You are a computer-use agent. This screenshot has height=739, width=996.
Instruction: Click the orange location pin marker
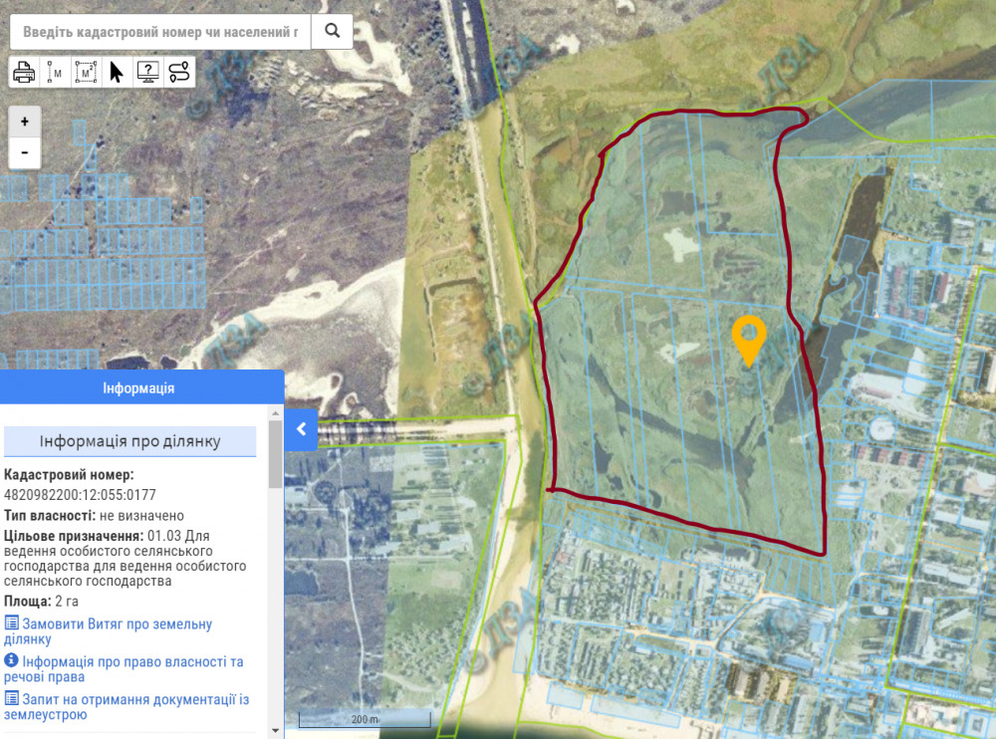point(748,339)
